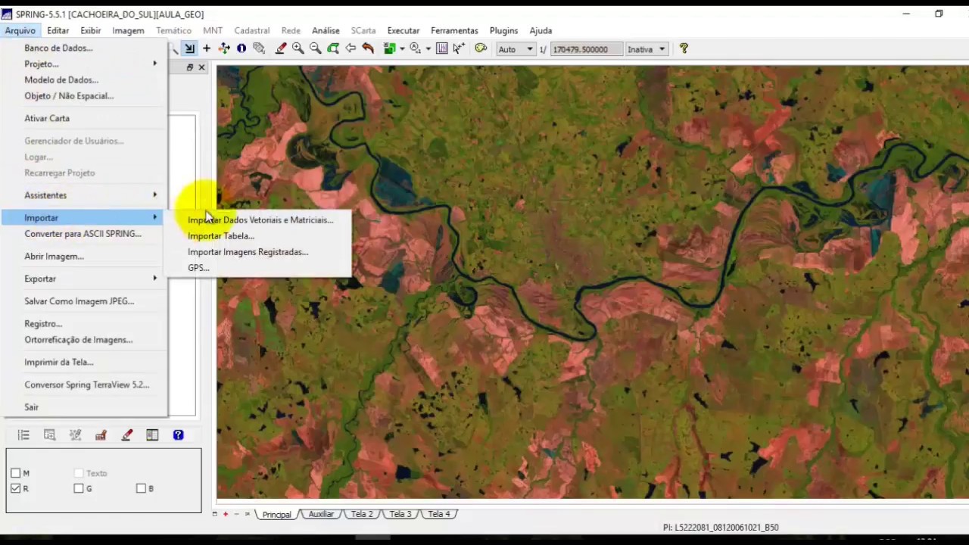Click the arrow-to-corner toolbar icon

click(189, 48)
